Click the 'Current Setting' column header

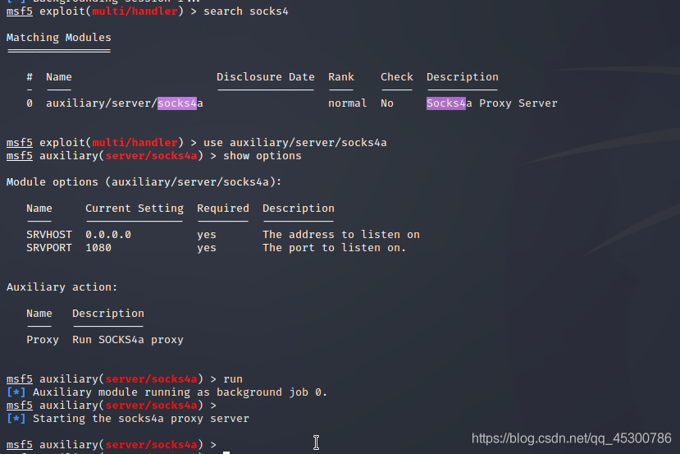pyautogui.click(x=134, y=209)
